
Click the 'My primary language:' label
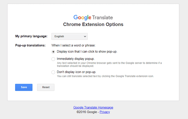(31, 36)
